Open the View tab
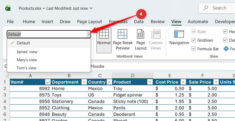 tap(176, 22)
